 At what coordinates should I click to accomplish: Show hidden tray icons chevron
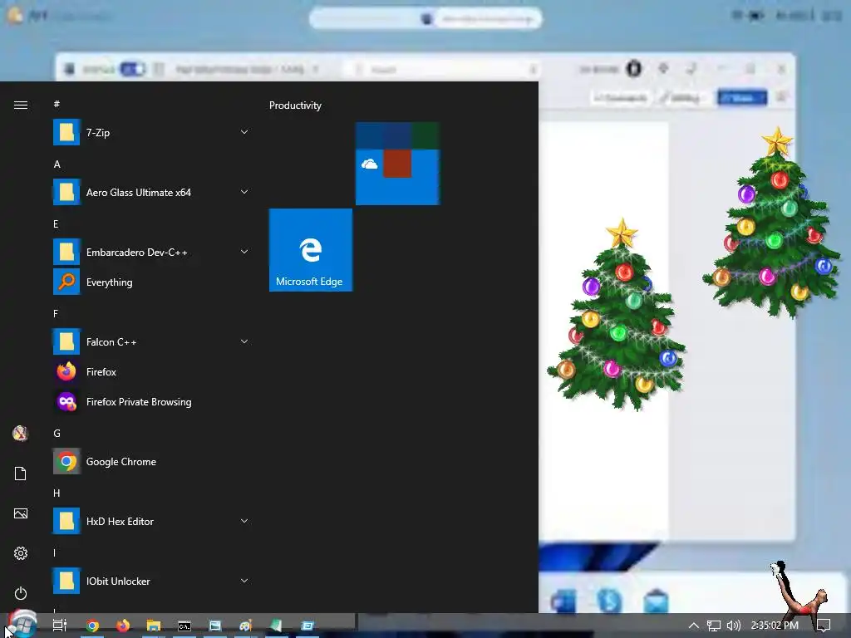pos(694,626)
